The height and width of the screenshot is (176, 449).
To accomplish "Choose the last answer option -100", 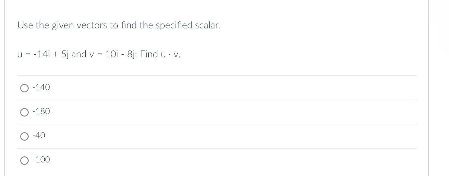I will 24,160.
